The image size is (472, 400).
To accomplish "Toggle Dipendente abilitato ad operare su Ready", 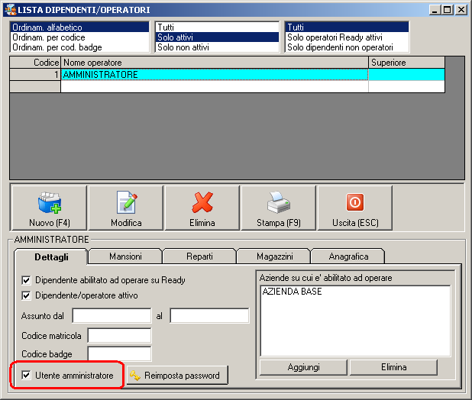I will [26, 280].
